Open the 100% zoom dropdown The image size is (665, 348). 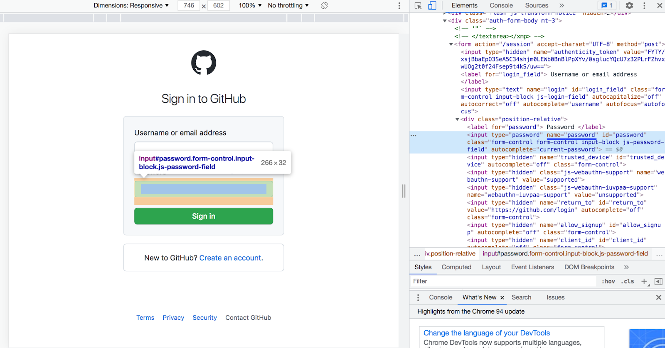250,5
